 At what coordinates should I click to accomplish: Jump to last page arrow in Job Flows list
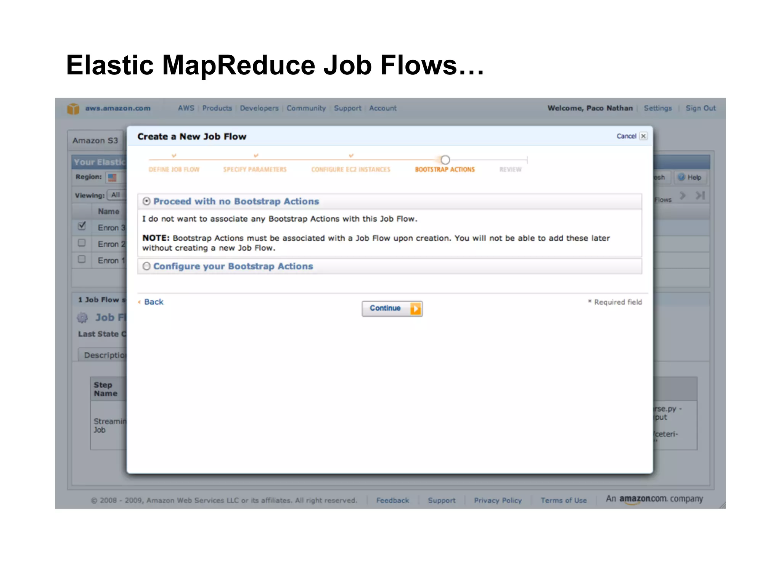pos(700,196)
